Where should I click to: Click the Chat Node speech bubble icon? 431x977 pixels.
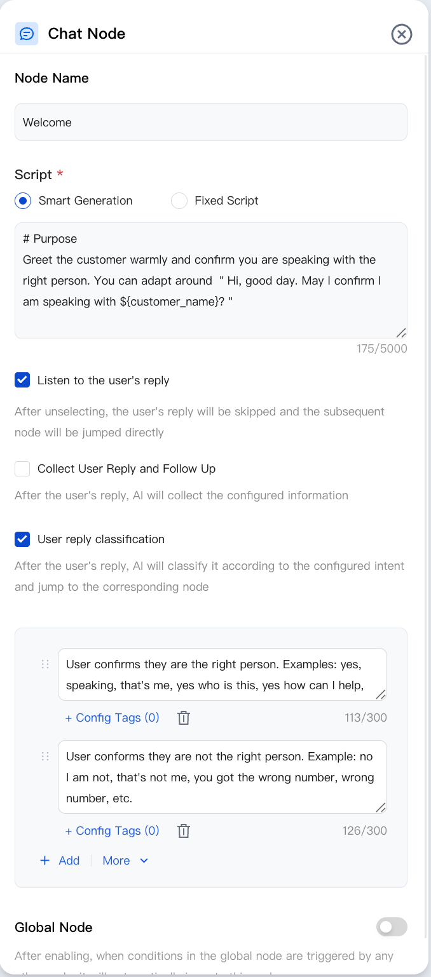point(27,34)
